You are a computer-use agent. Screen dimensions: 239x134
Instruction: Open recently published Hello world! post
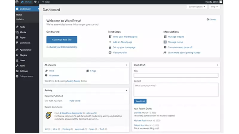coord(75,101)
